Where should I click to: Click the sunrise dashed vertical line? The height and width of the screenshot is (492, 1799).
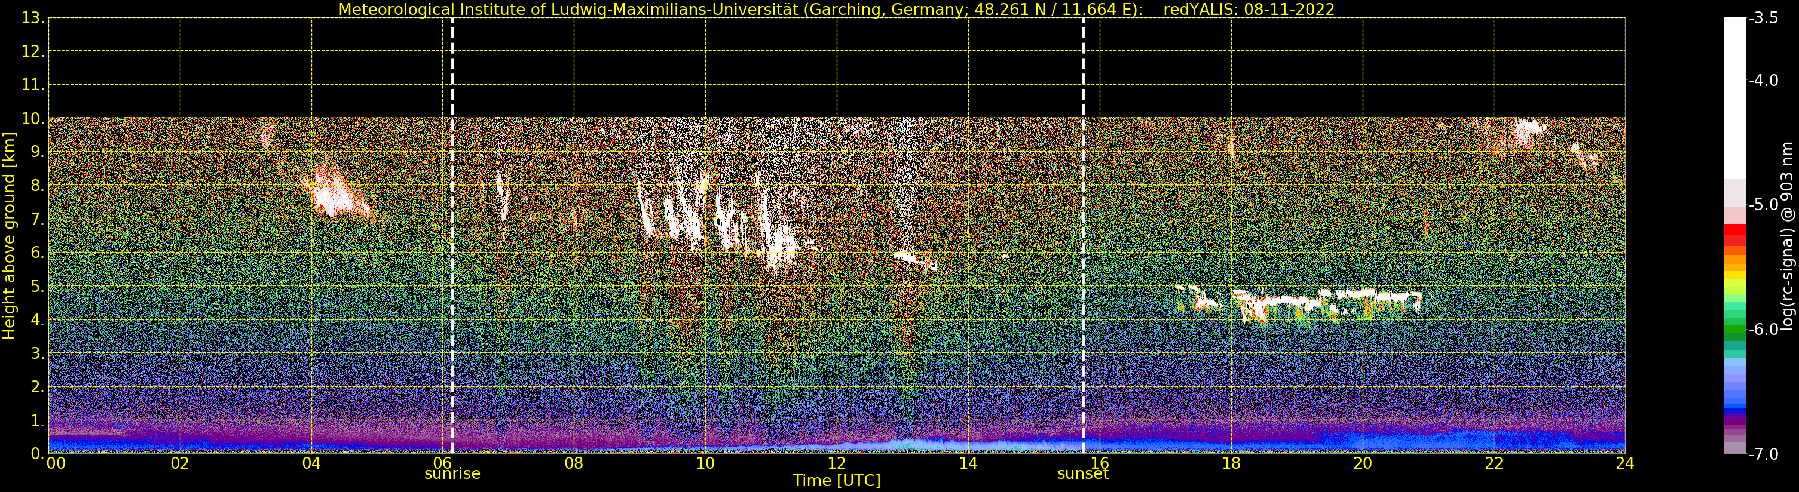pos(452,236)
